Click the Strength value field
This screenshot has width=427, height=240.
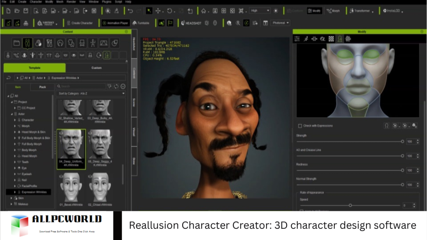click(x=410, y=142)
